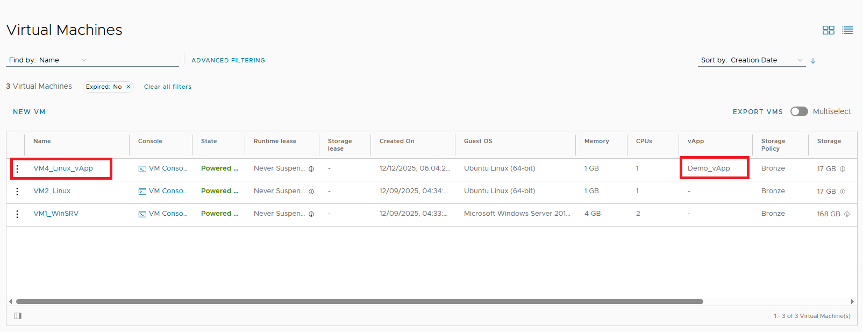Click Storage lease column header
863x332 pixels.
(340, 145)
